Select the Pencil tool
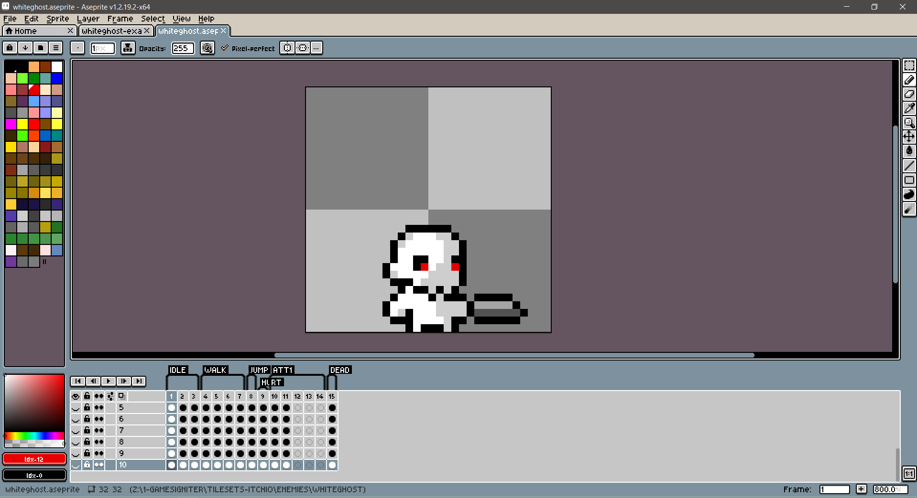917x498 pixels. pos(909,80)
